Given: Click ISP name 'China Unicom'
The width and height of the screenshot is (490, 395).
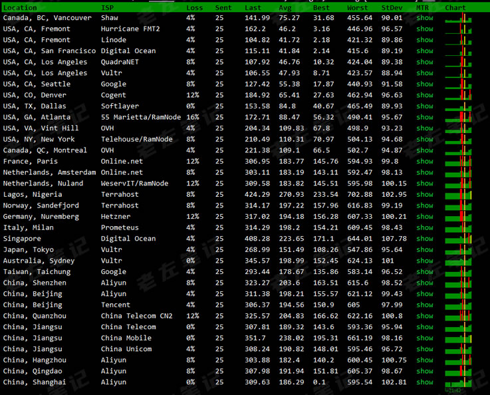Looking at the screenshot, I should tap(126, 349).
